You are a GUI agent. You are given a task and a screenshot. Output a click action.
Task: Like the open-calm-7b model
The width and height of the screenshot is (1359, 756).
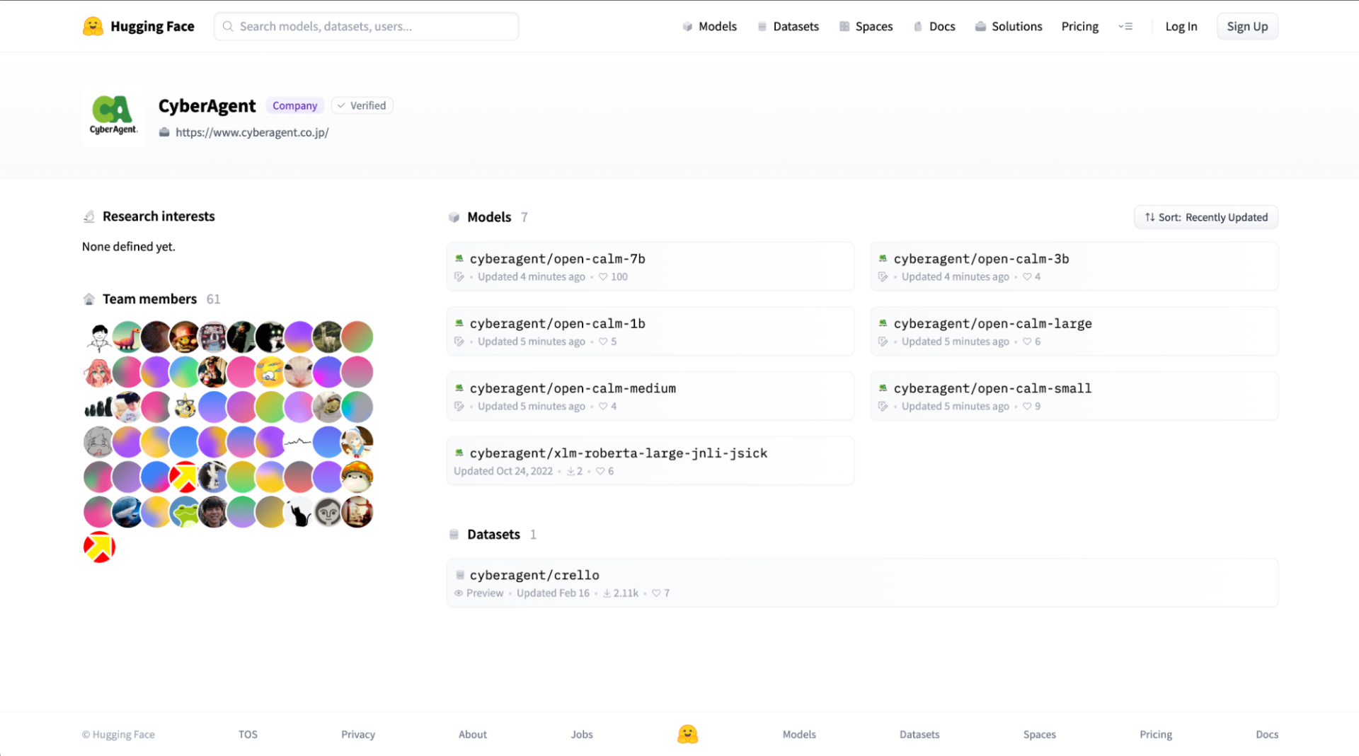[x=603, y=277]
